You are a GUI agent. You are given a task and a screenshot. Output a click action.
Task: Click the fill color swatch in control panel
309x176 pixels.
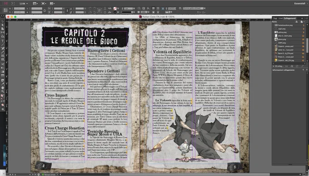coord(115,9)
